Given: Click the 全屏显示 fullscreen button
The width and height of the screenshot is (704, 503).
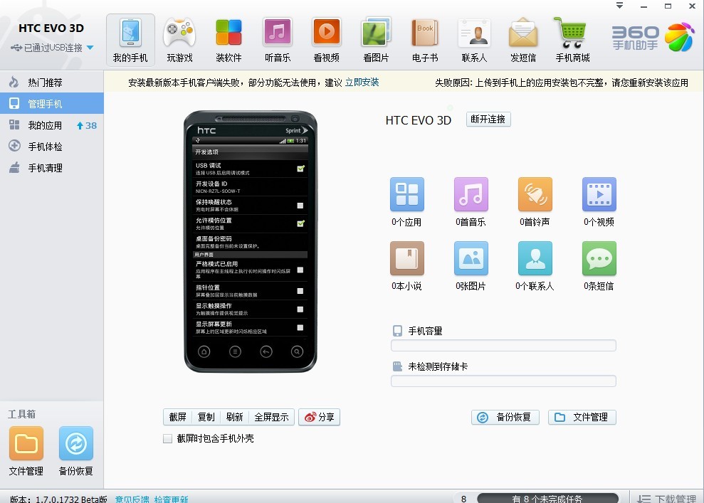Looking at the screenshot, I should (x=271, y=418).
